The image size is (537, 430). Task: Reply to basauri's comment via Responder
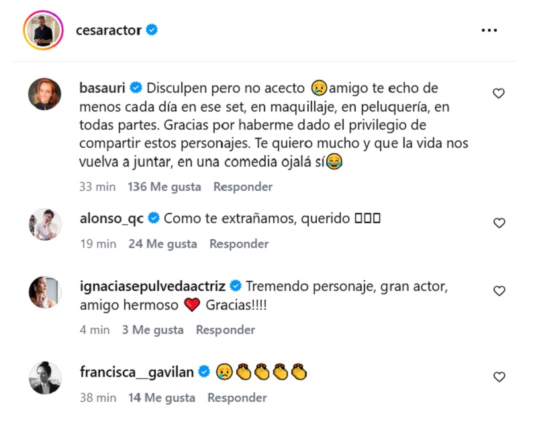click(242, 187)
